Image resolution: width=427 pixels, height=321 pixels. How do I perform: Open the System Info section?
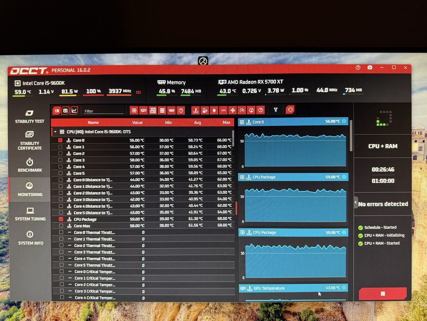[x=30, y=238]
